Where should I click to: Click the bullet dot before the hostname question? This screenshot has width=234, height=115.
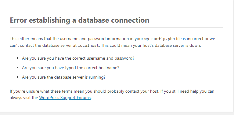click(x=18, y=68)
